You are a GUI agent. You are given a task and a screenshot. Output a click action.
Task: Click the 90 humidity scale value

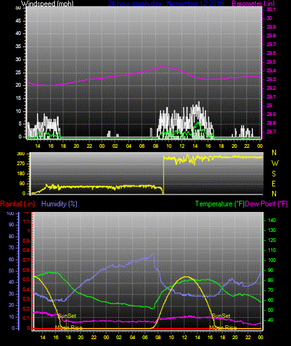tap(11, 224)
